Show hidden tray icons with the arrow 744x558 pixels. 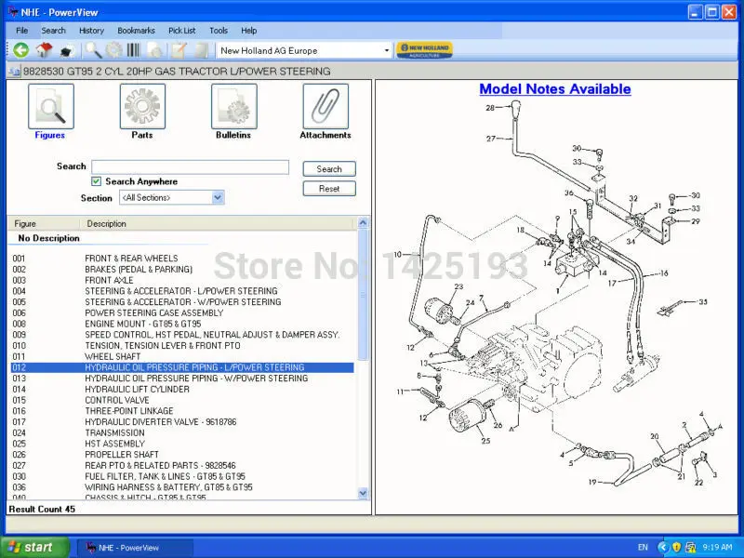click(662, 547)
